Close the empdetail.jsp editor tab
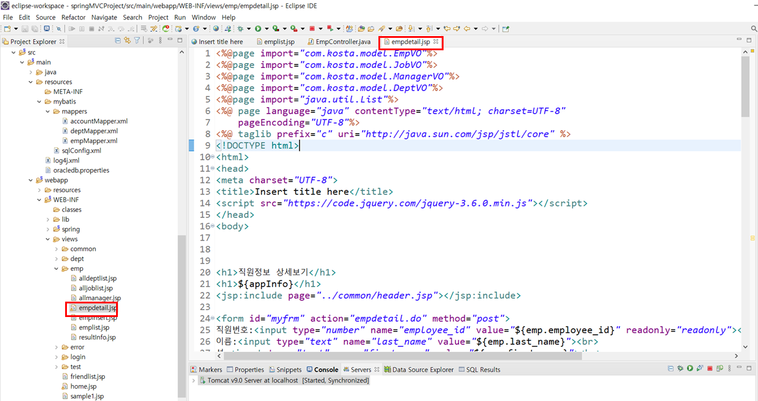Viewport: 758px width, 401px height. 436,41
